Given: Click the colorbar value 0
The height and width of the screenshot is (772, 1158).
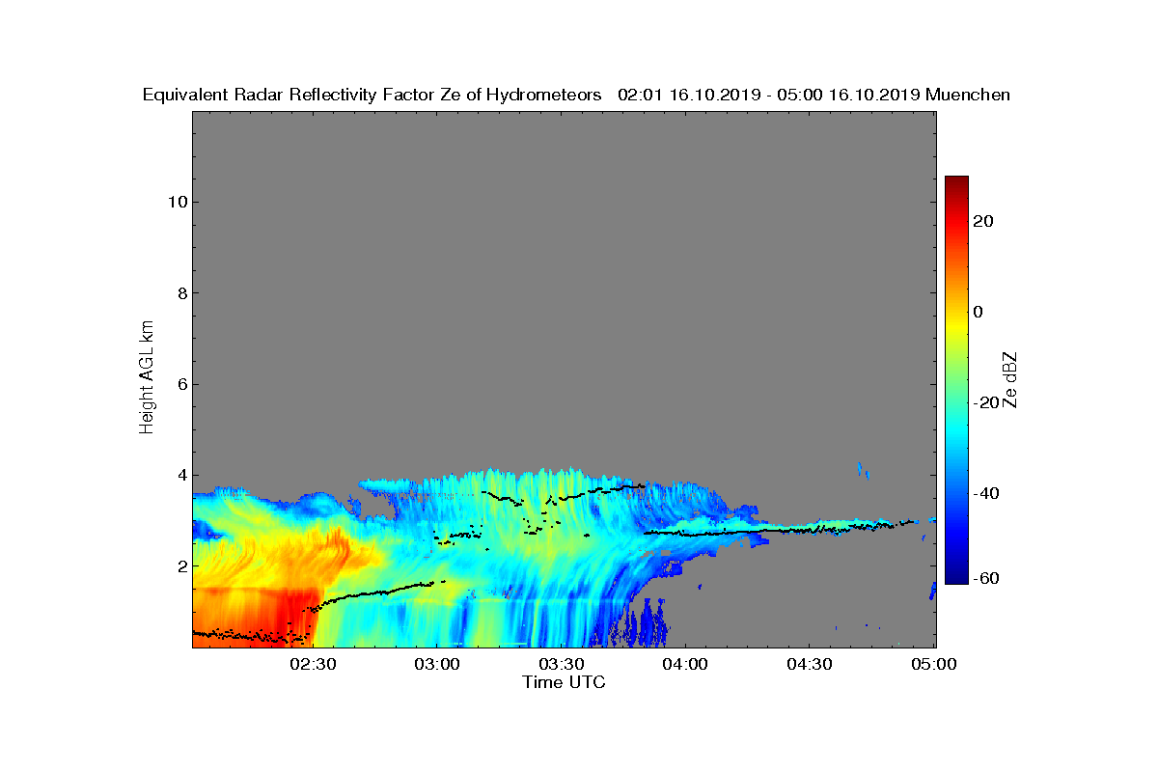Looking at the screenshot, I should [979, 312].
